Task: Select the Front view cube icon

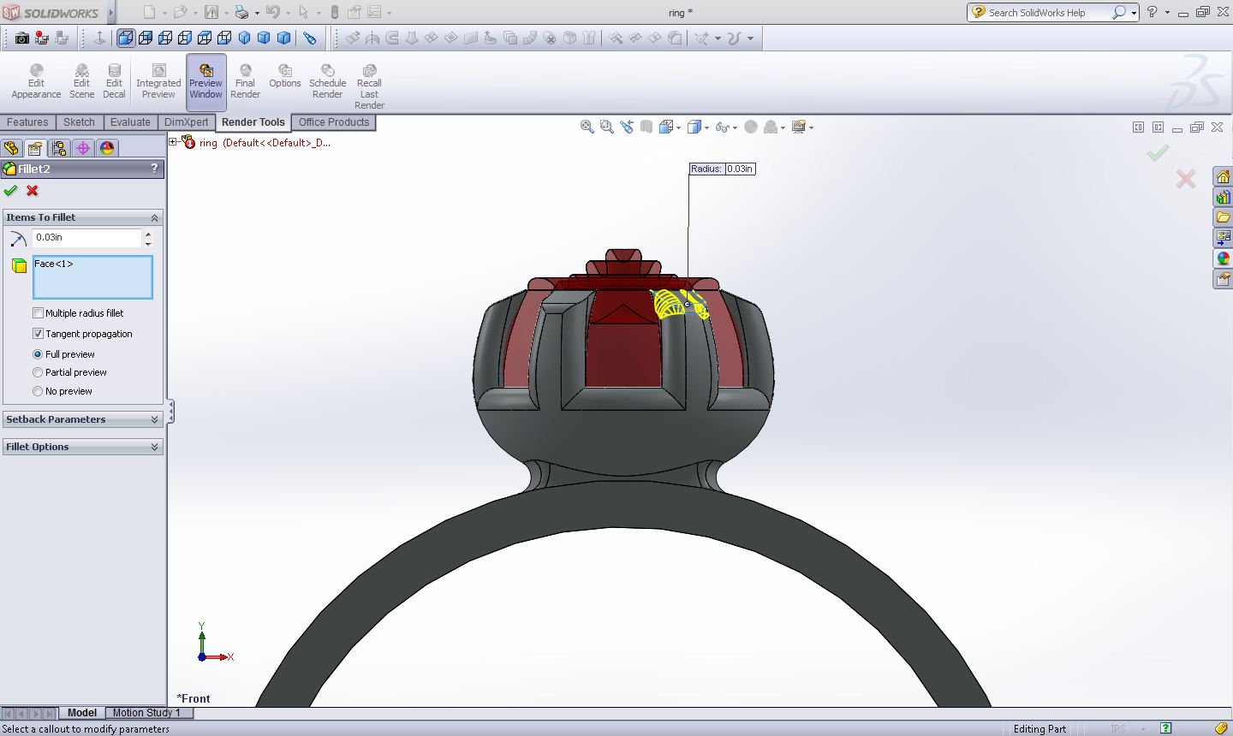Action: coord(126,39)
